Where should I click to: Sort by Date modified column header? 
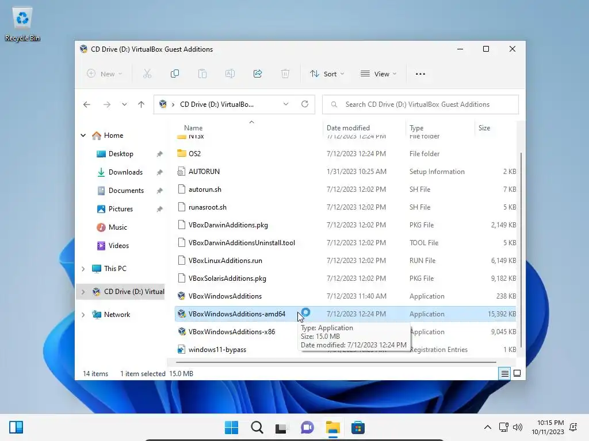click(x=348, y=128)
